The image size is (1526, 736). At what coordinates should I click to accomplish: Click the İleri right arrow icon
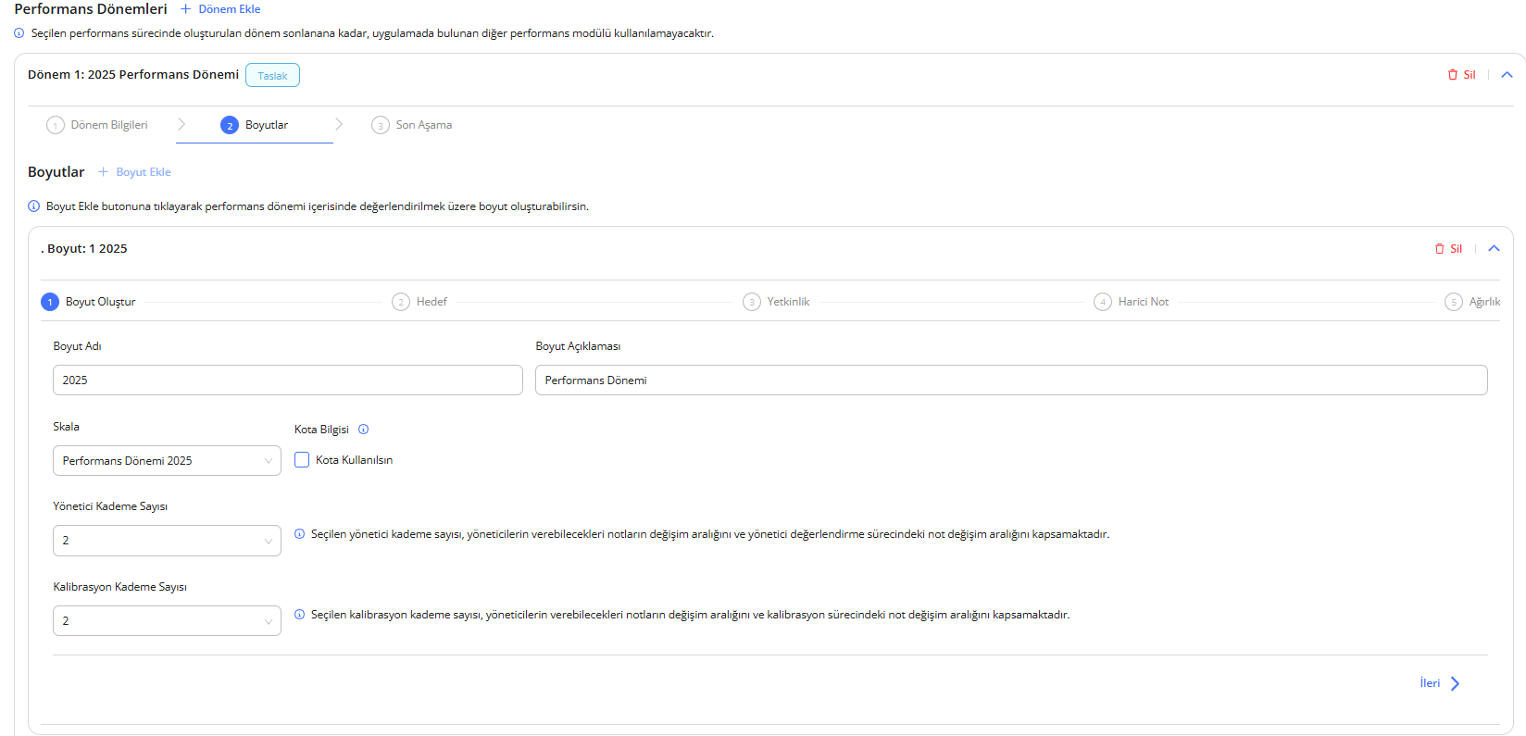tap(1455, 684)
